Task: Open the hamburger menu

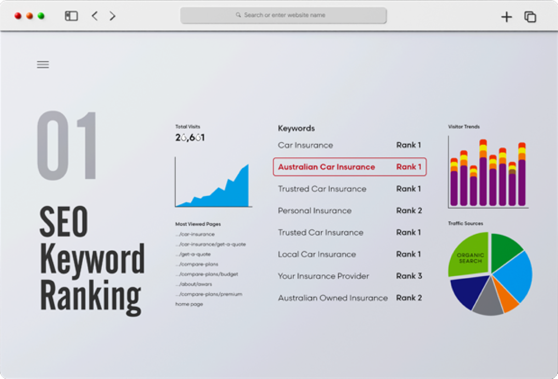Action: [x=42, y=65]
